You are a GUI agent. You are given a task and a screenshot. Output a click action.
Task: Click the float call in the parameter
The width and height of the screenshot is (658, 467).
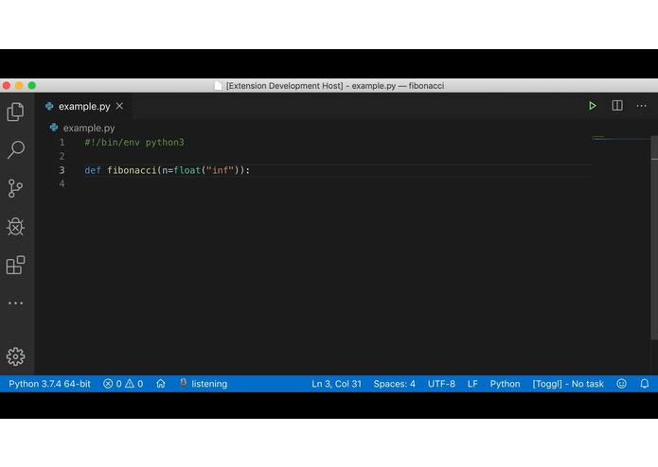click(187, 170)
